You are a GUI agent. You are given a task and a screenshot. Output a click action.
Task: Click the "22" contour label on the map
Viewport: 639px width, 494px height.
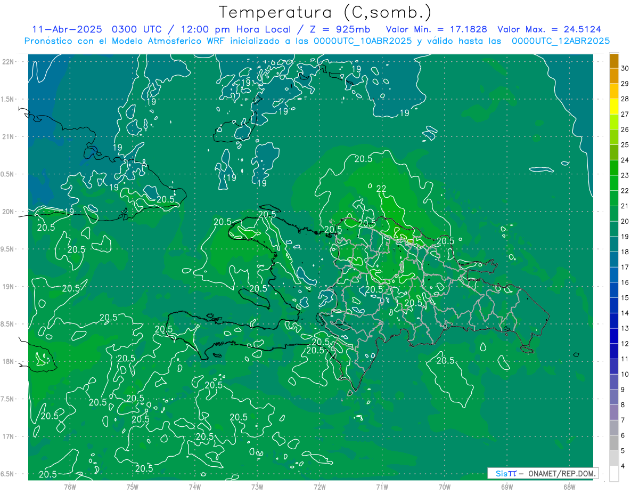click(381, 189)
